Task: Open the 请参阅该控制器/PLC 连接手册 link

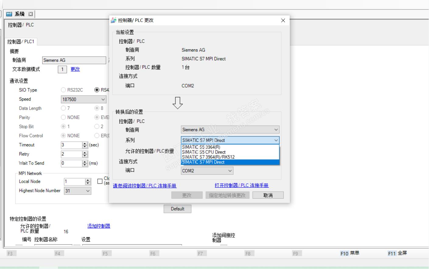Action: tap(145, 186)
